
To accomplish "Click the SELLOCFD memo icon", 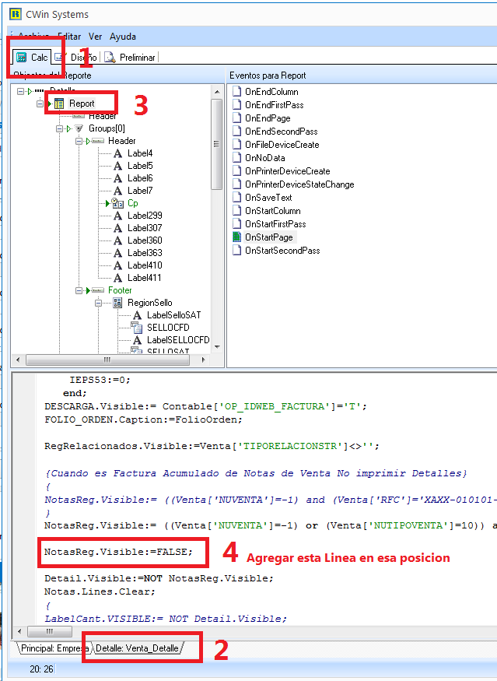I will point(137,328).
